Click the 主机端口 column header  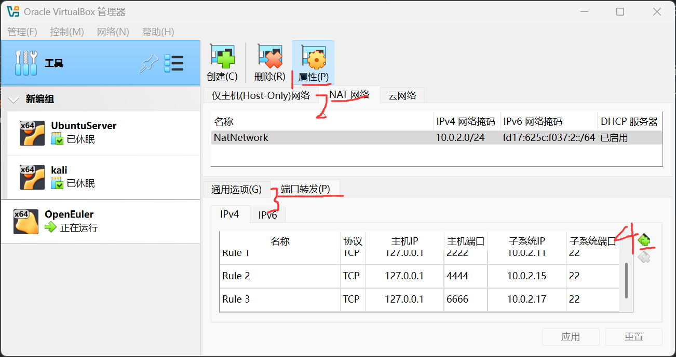pos(466,241)
